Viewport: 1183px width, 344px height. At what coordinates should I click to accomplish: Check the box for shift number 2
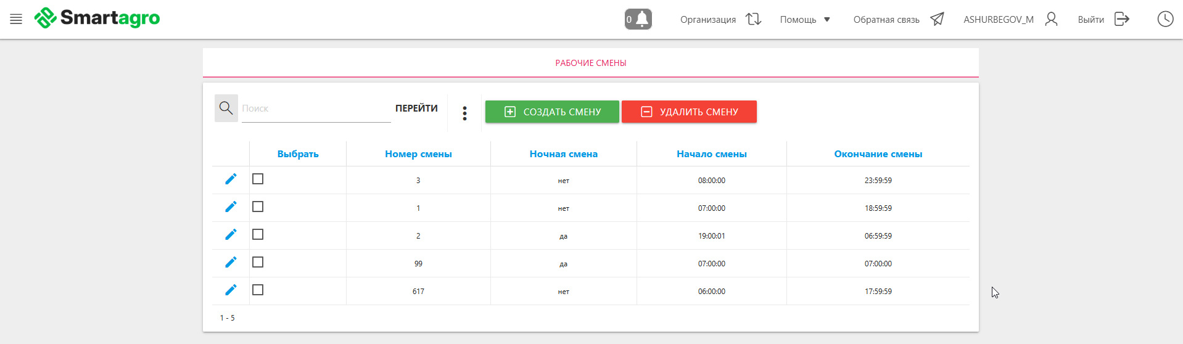click(258, 234)
